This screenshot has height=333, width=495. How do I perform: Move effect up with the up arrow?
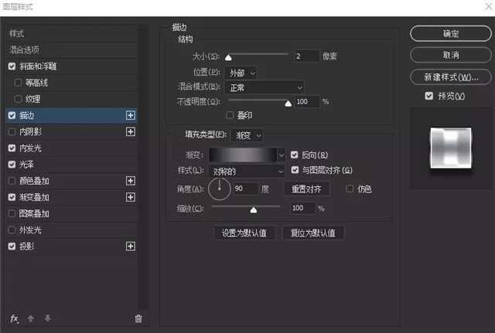click(31, 318)
